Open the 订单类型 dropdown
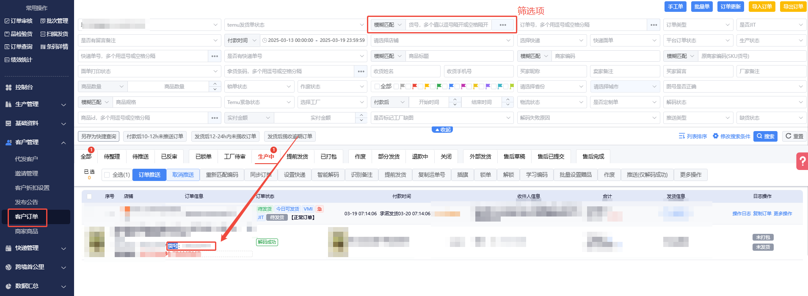Image resolution: width=808 pixels, height=296 pixels. [x=698, y=25]
